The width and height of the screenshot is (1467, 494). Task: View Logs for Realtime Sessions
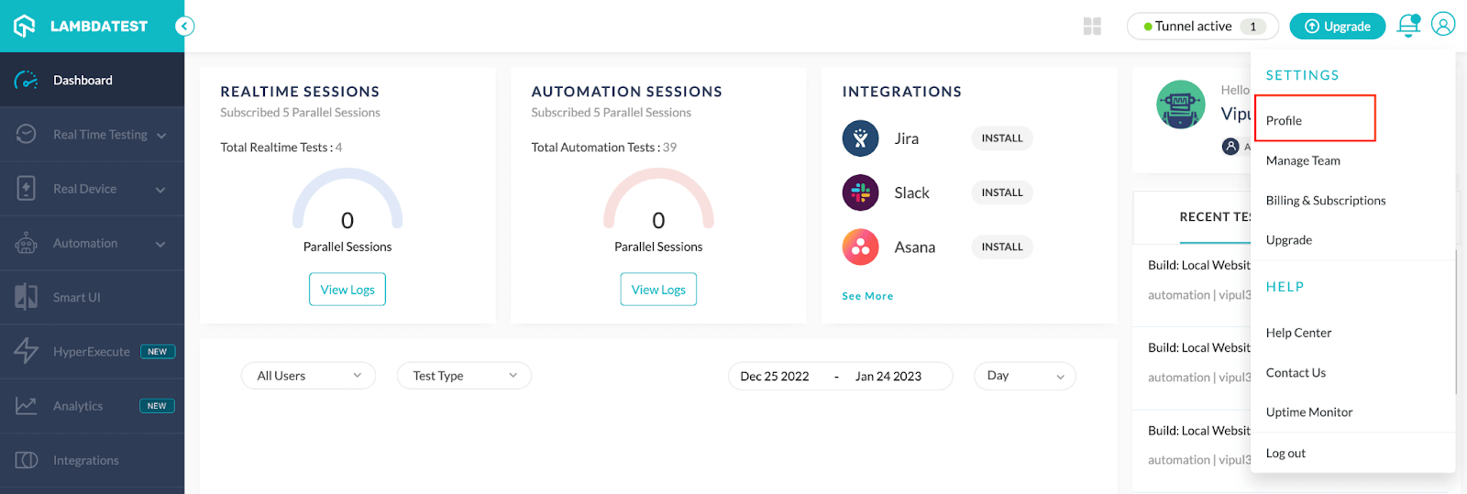point(347,290)
